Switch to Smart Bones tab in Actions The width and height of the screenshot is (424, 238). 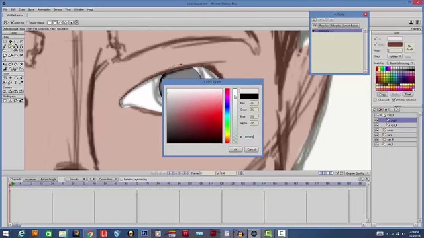point(350,26)
